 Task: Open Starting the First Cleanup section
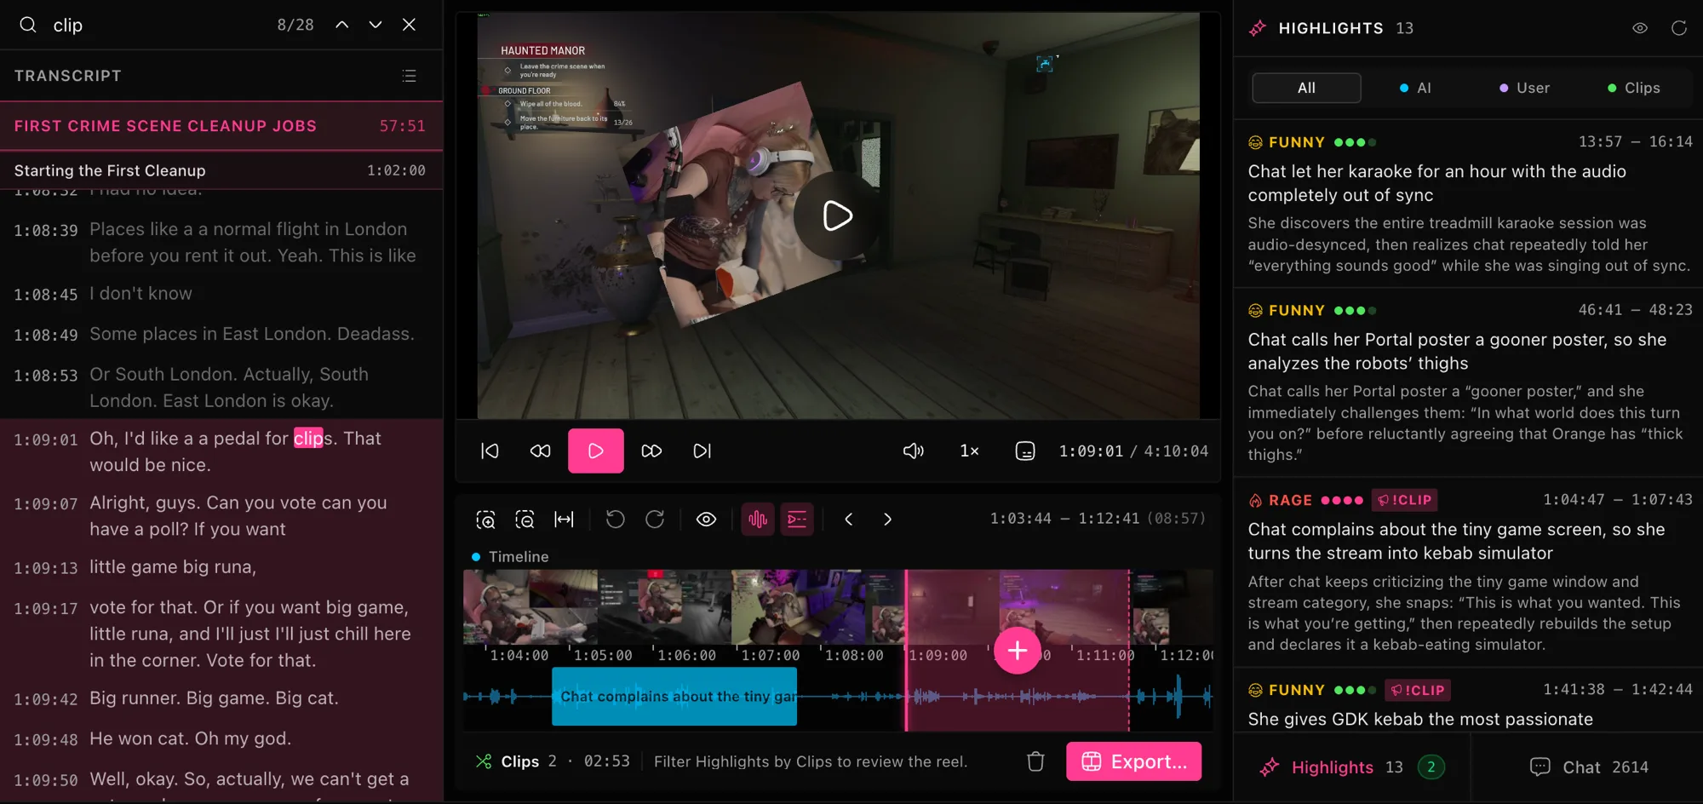[221, 170]
